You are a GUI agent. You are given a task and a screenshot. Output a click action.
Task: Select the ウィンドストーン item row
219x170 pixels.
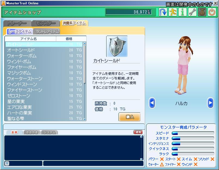(x=44, y=84)
